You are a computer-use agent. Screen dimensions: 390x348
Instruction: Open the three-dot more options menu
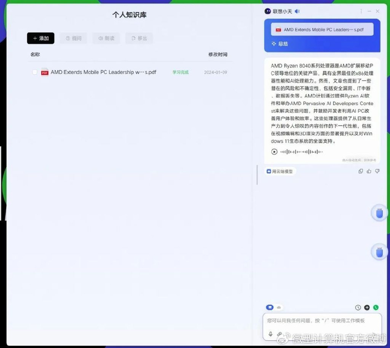coord(361,11)
